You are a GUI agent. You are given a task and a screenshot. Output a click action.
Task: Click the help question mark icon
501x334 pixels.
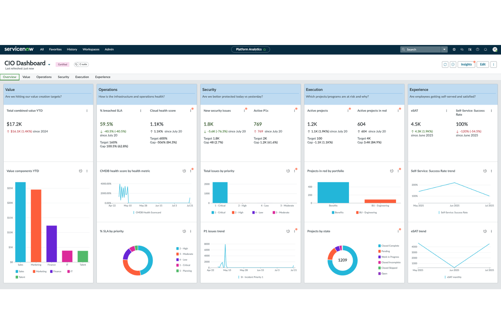[x=478, y=49]
